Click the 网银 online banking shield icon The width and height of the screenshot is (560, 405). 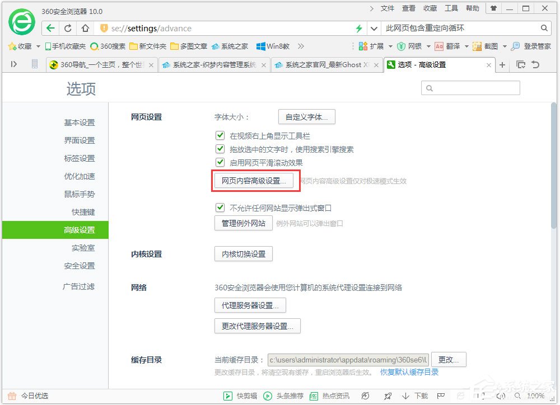point(402,46)
